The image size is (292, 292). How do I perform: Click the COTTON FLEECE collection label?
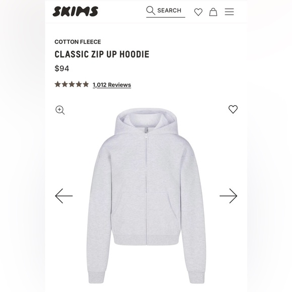pos(78,42)
